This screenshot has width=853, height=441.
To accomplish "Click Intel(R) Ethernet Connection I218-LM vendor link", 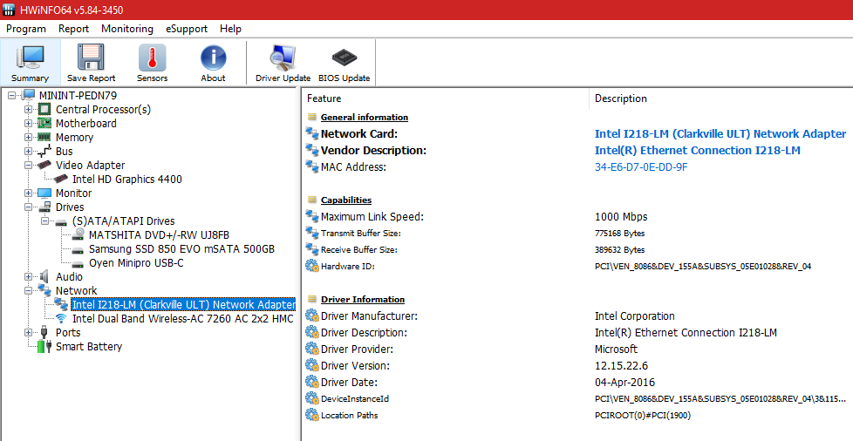I will coord(698,151).
